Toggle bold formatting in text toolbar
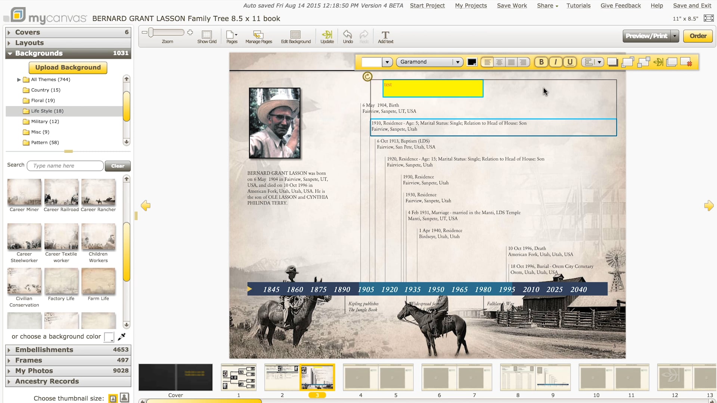The image size is (717, 403). pyautogui.click(x=541, y=62)
